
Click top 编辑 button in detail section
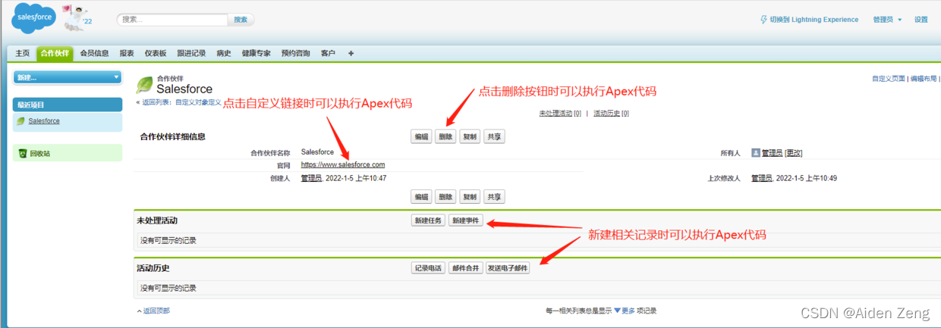[x=421, y=137]
